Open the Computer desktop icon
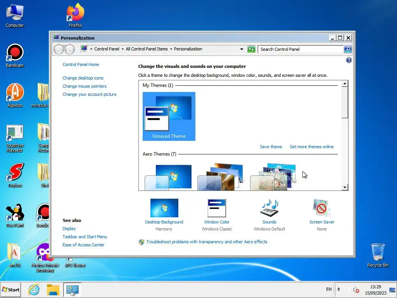The image size is (397, 298). click(15, 16)
